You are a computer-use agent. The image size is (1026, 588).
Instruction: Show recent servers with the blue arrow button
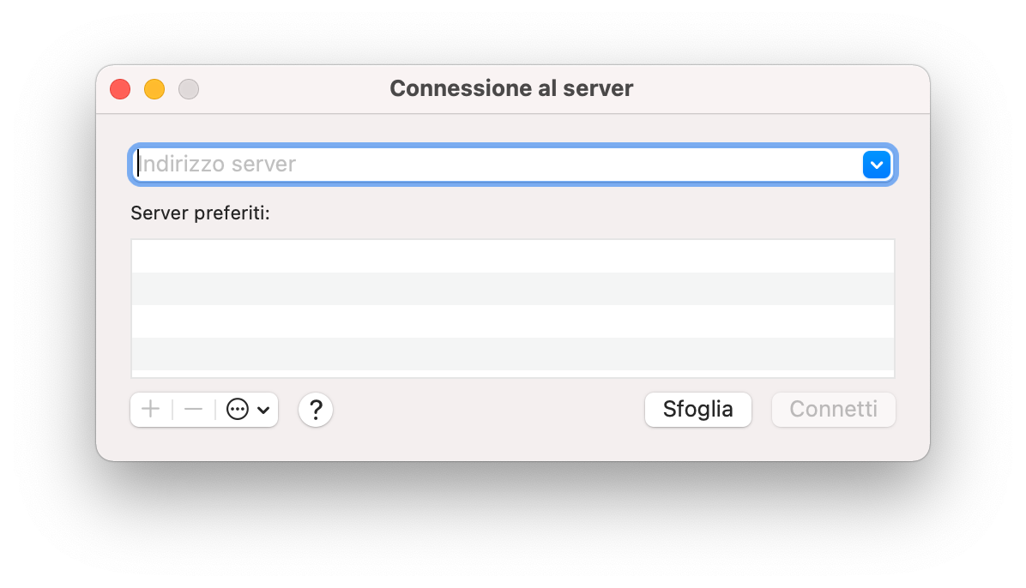coord(876,164)
